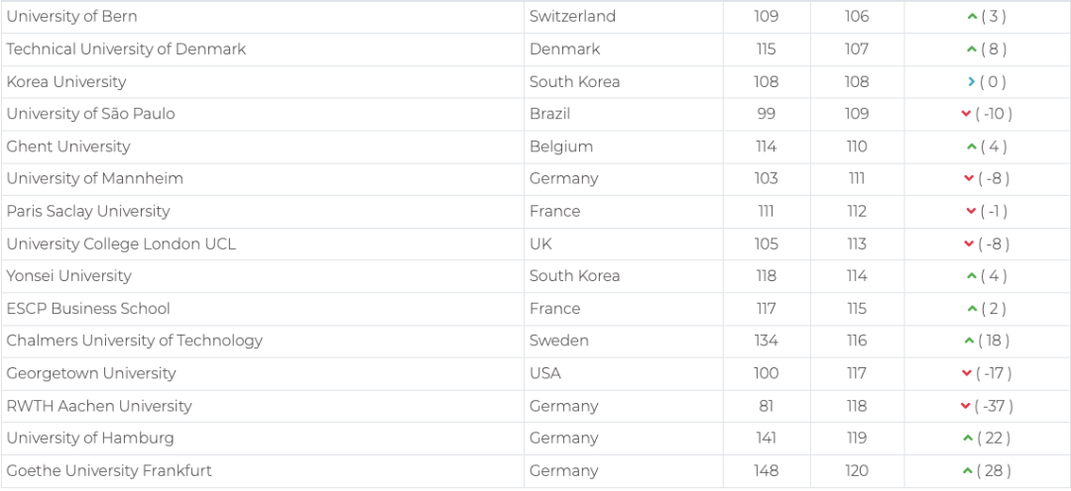Click the Yonsei University name
The height and width of the screenshot is (491, 1071).
coord(68,276)
